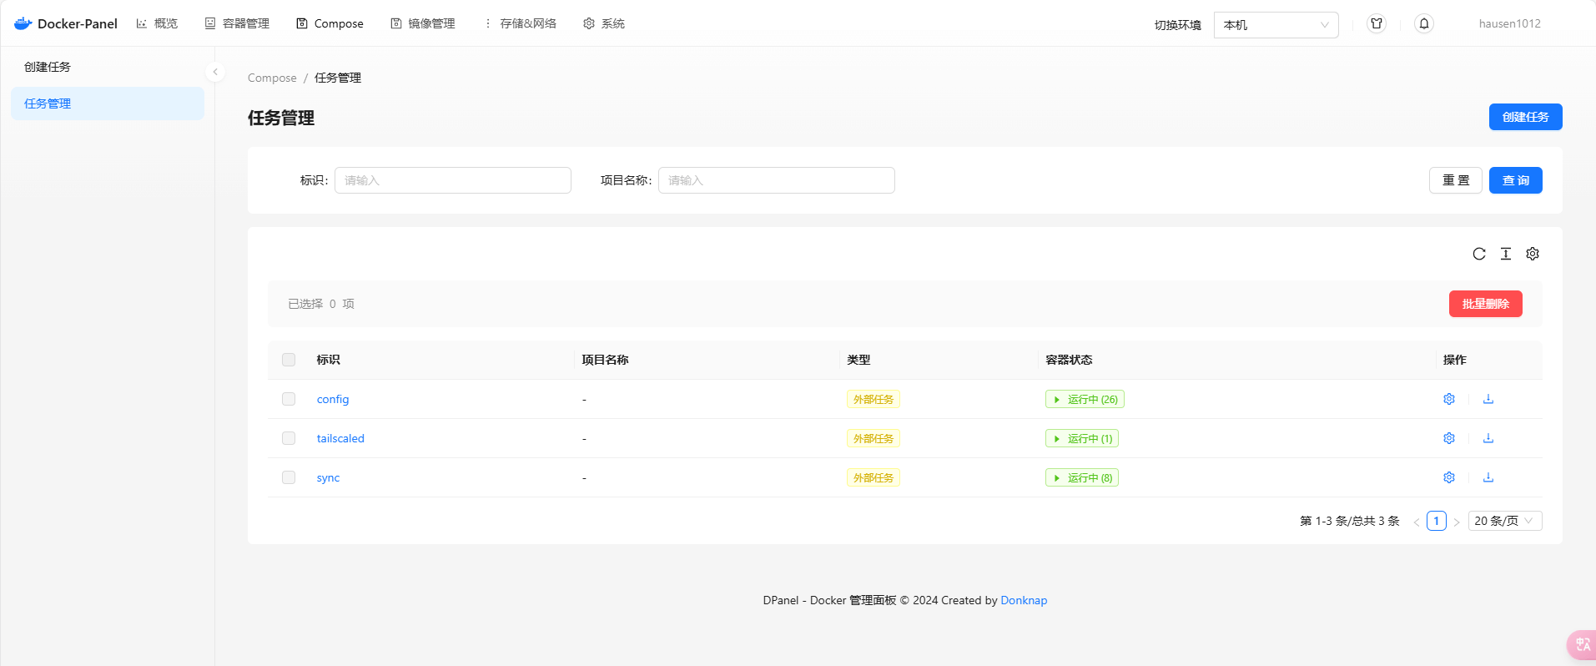Viewport: 1596px width, 666px height.
Task: Open the 系统 menu item
Action: click(604, 23)
